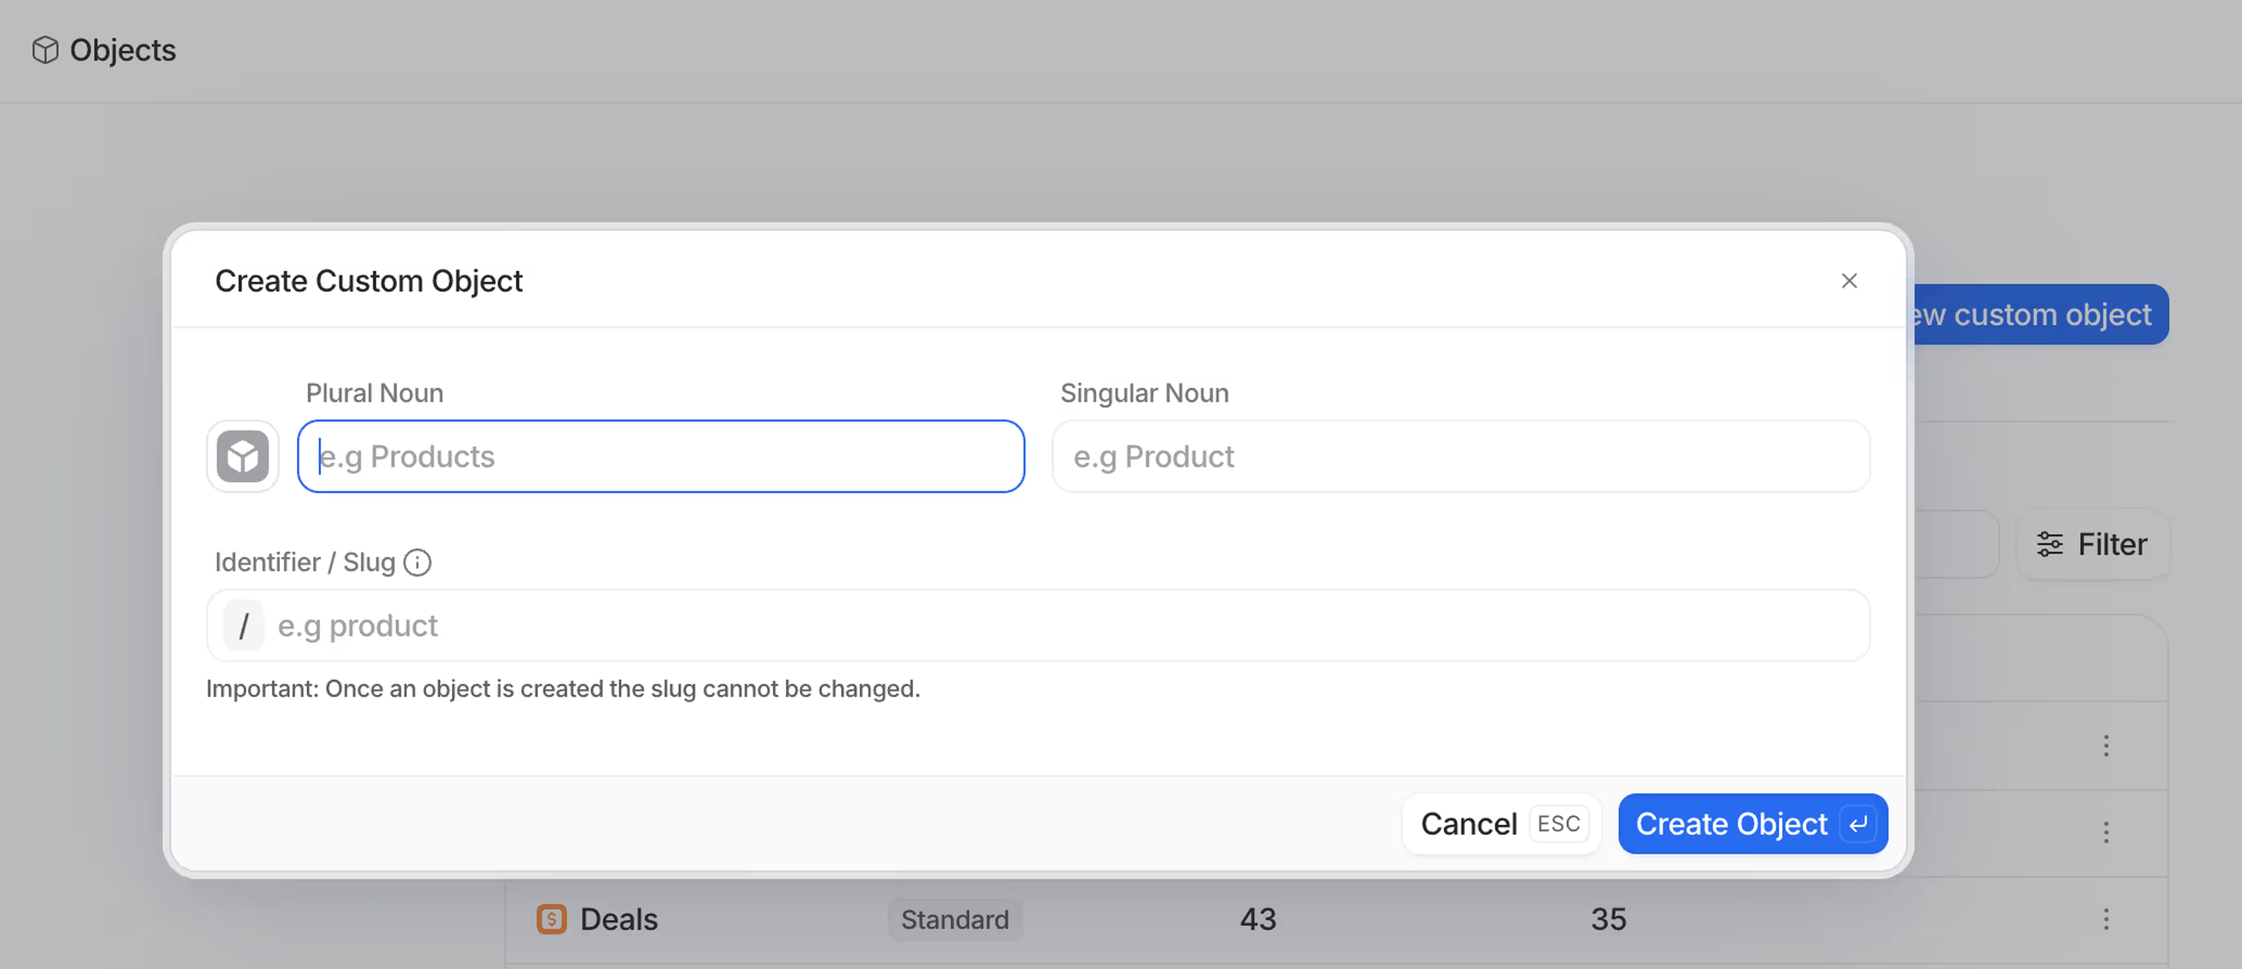Open the Deals row three-dot menu
Viewport: 2242px width, 969px height.
pyautogui.click(x=2105, y=919)
